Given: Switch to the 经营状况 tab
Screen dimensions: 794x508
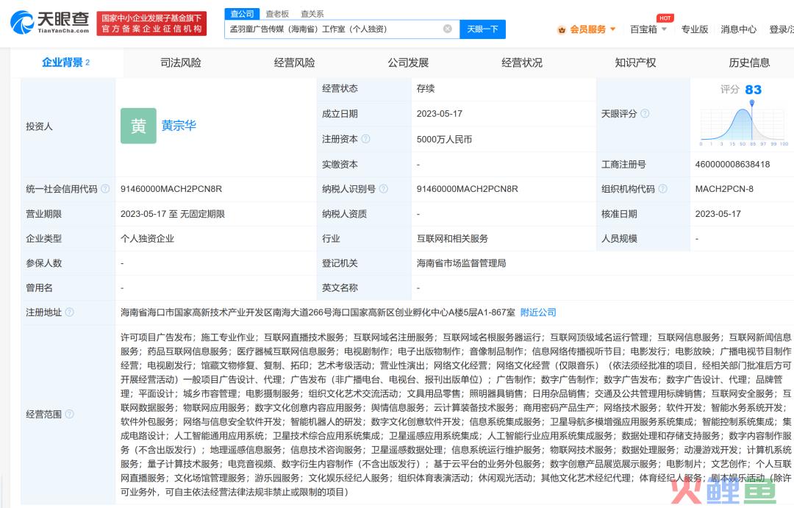Looking at the screenshot, I should tap(521, 62).
